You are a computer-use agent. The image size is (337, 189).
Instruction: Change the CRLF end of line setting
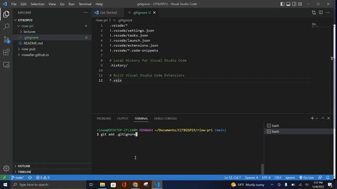pyautogui.click(x=277, y=177)
